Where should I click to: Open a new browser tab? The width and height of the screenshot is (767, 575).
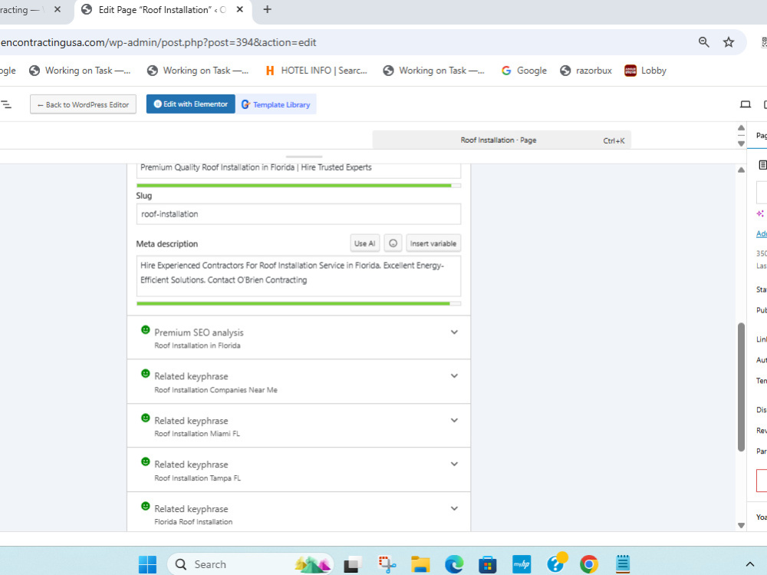[x=267, y=9]
